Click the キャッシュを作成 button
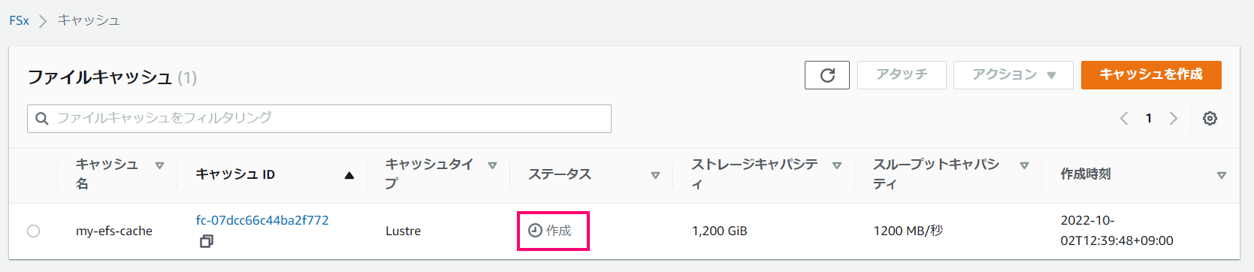 [1151, 75]
